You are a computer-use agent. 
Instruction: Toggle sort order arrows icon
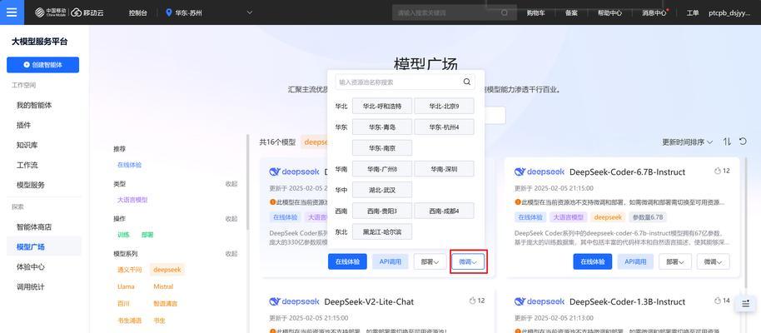(x=727, y=142)
